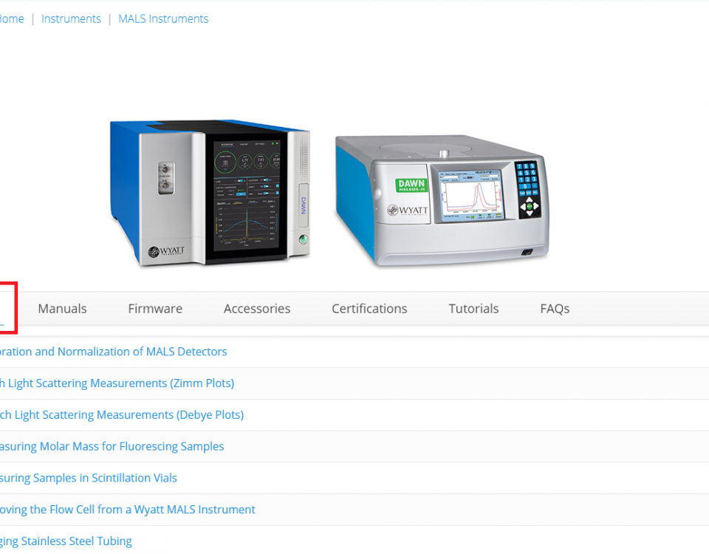Open the Flow Cell removal article link

pos(127,510)
